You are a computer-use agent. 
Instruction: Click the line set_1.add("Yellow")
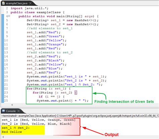(x=47, y=40)
